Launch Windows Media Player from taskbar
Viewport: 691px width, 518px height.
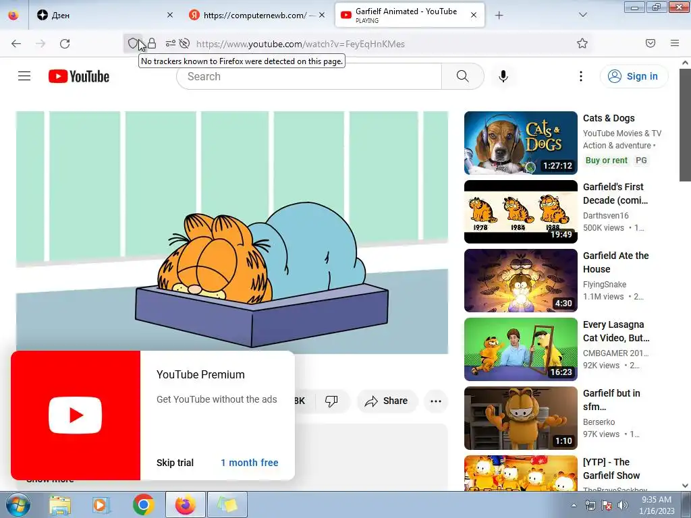tap(101, 505)
